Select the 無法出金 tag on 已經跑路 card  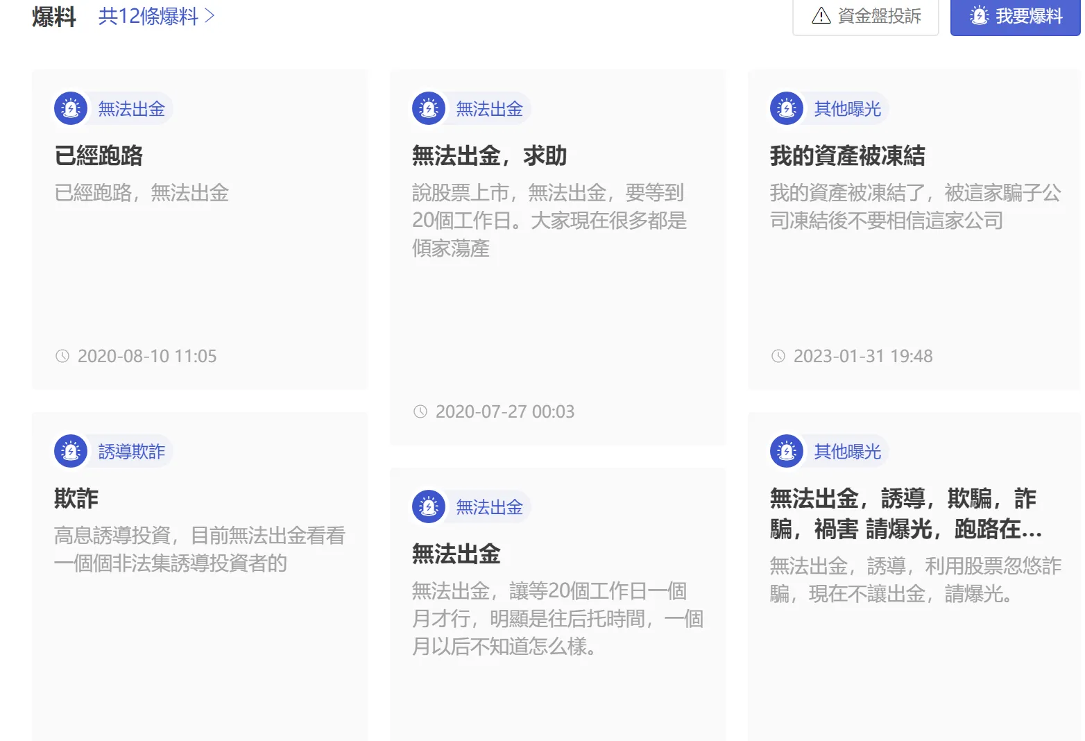(x=131, y=109)
